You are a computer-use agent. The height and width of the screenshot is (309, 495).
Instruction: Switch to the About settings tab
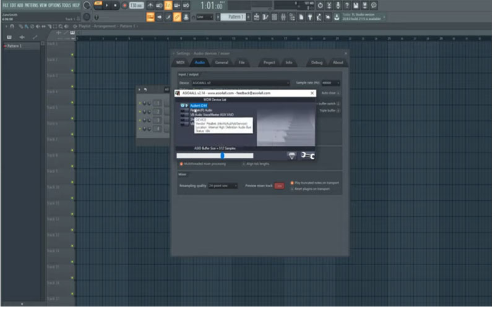click(x=338, y=63)
